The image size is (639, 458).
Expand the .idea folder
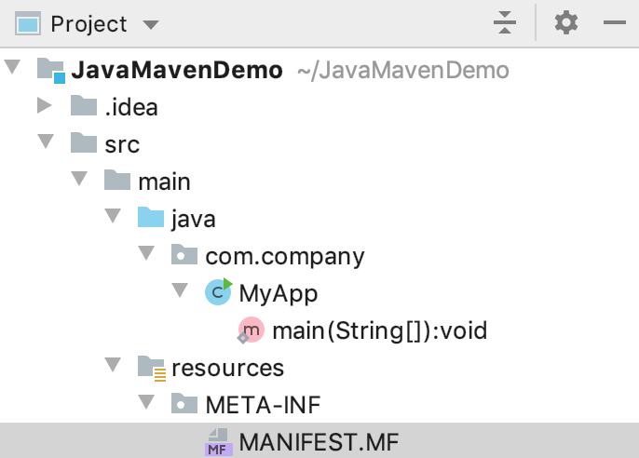(x=44, y=107)
